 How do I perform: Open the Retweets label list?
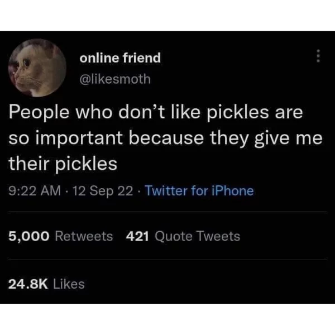click(x=84, y=237)
